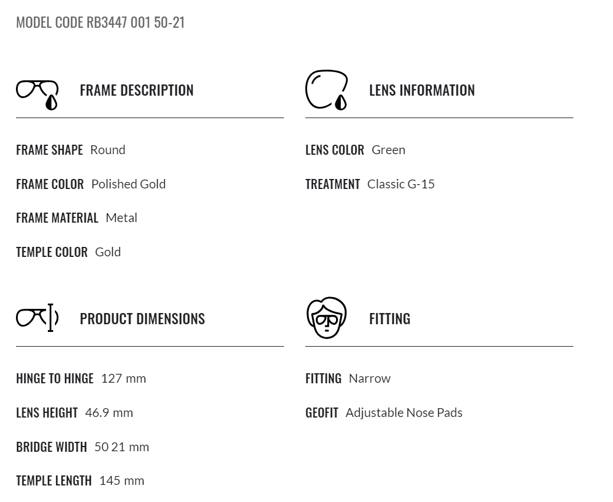Viewport: 613px width, 502px height.
Task: Select the Lens Height 46.9 mm entry
Action: click(74, 413)
